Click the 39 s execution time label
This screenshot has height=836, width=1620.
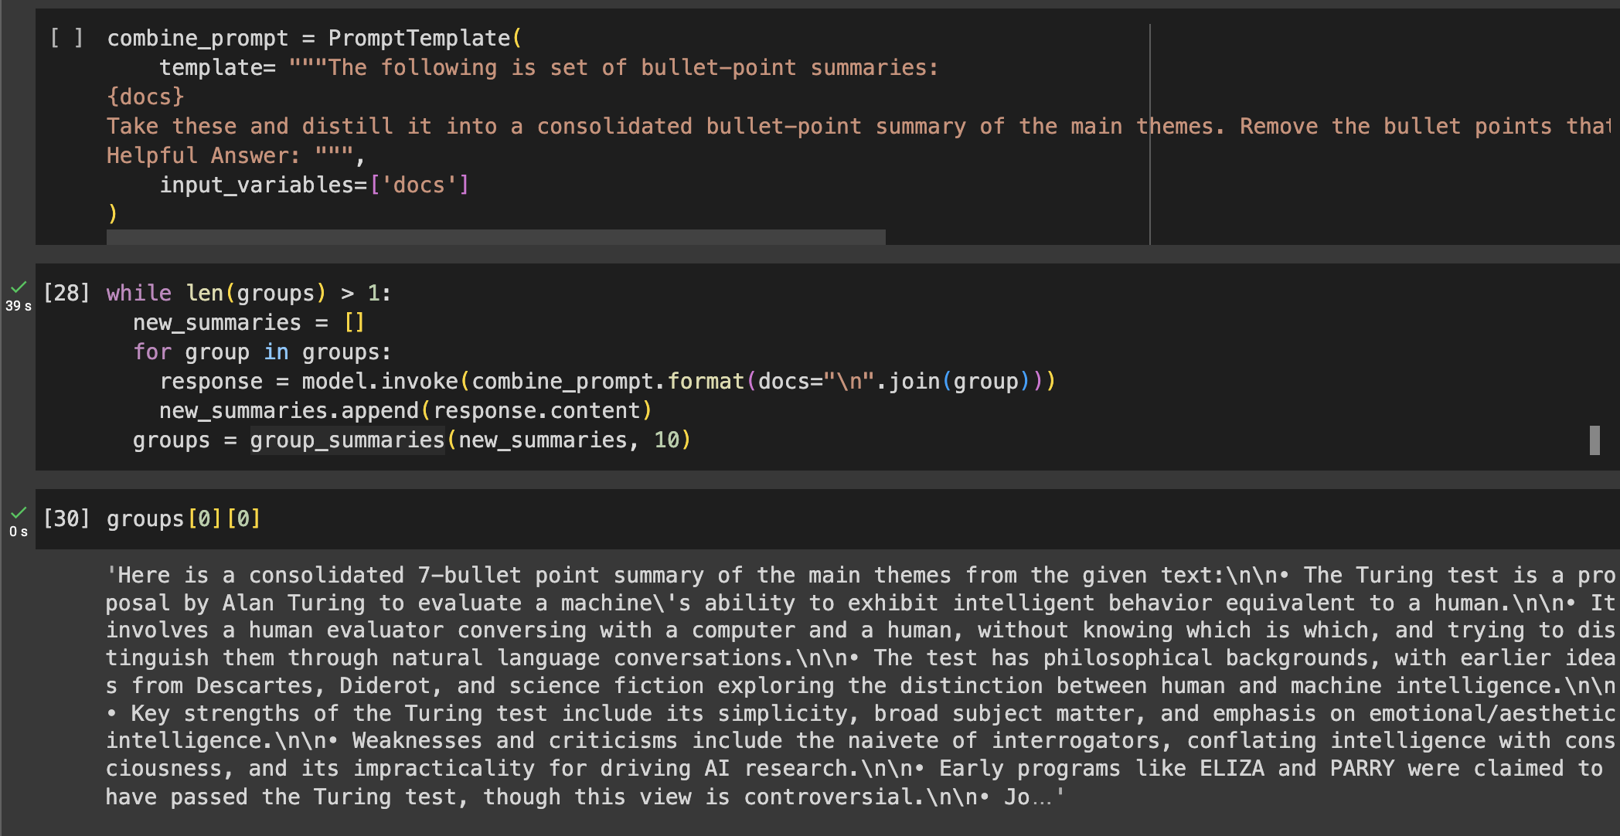point(19,306)
